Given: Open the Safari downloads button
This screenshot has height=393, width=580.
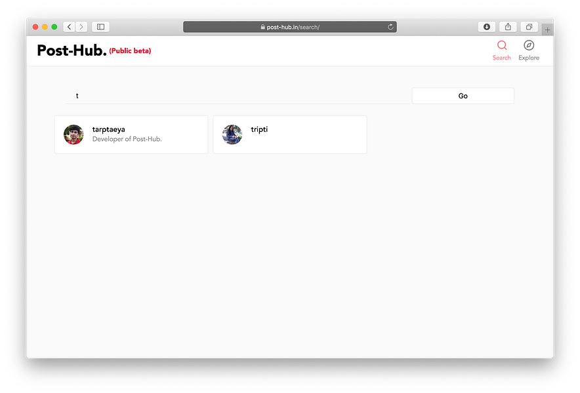Looking at the screenshot, I should coord(487,27).
